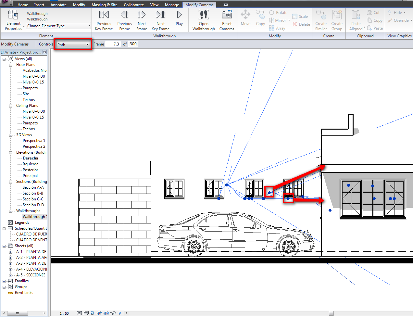
Task: Click the Open Walkthrough icon
Action: click(204, 15)
